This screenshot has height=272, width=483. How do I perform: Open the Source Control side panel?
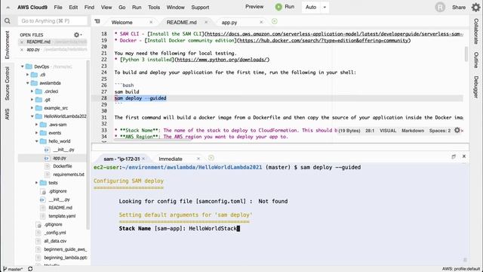(7, 84)
